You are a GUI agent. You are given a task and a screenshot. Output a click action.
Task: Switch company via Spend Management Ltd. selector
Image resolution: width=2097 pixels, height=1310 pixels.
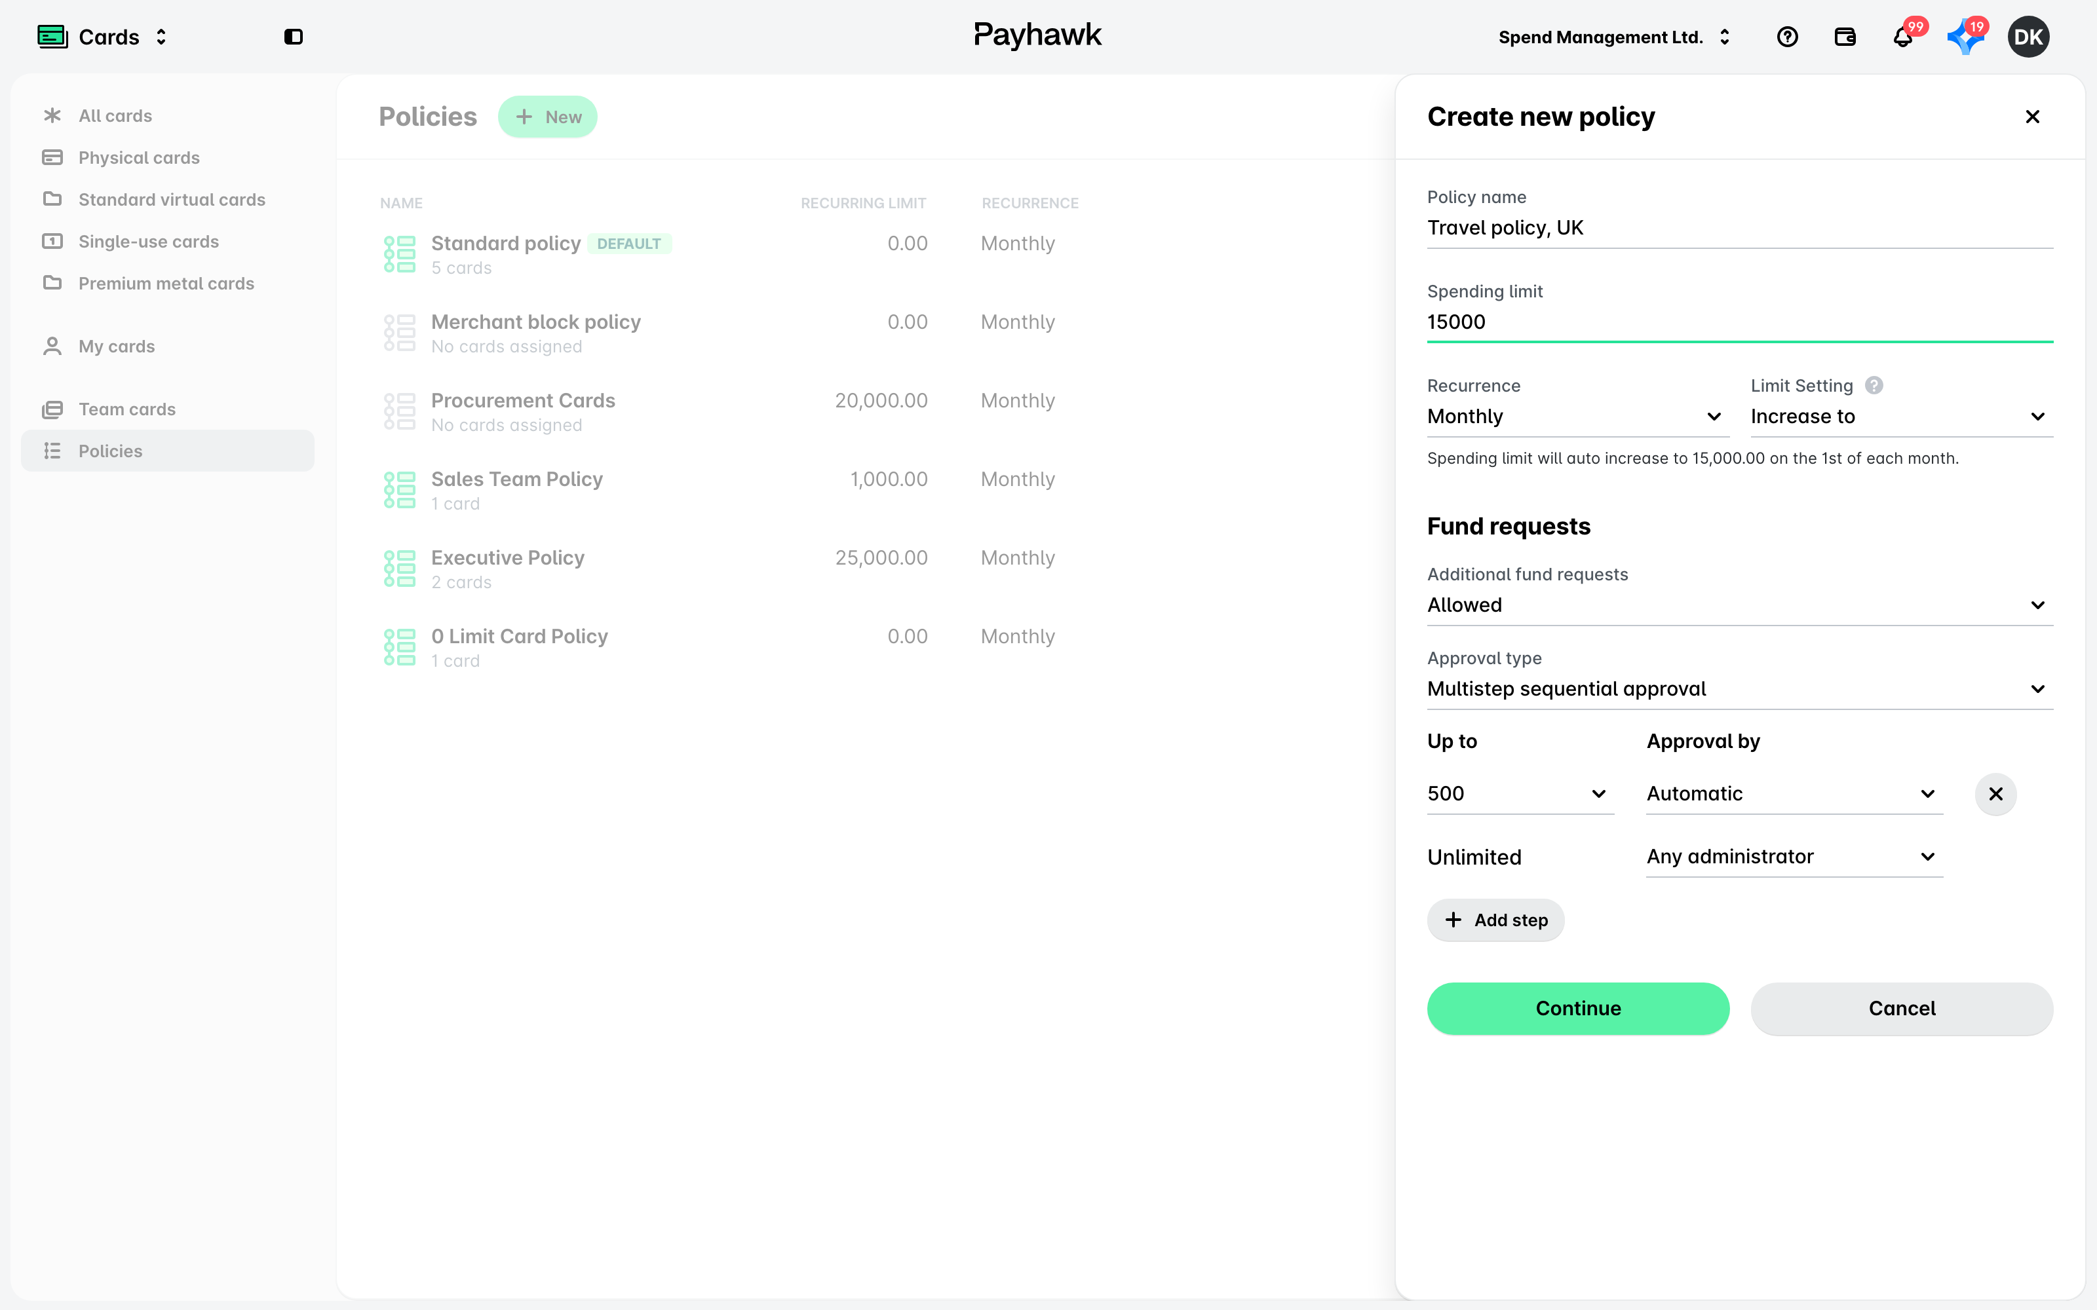pyautogui.click(x=1614, y=37)
